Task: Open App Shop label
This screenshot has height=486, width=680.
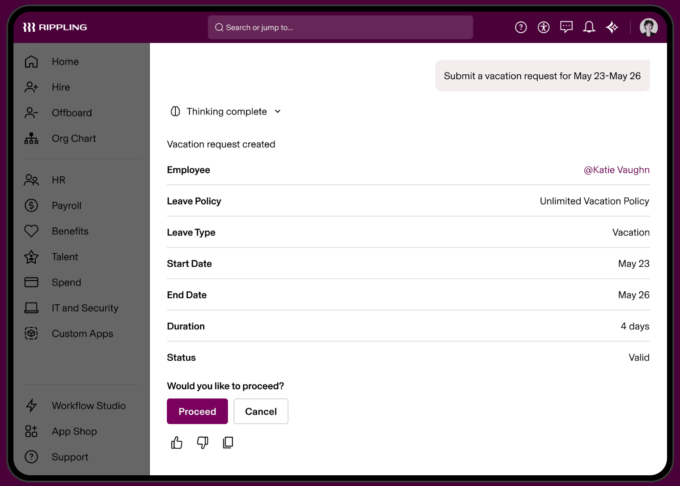Action: coord(74,431)
